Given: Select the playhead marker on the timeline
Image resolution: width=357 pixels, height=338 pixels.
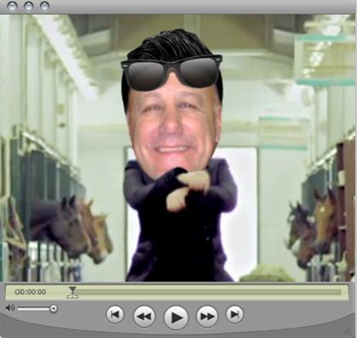Looking at the screenshot, I should 72,290.
